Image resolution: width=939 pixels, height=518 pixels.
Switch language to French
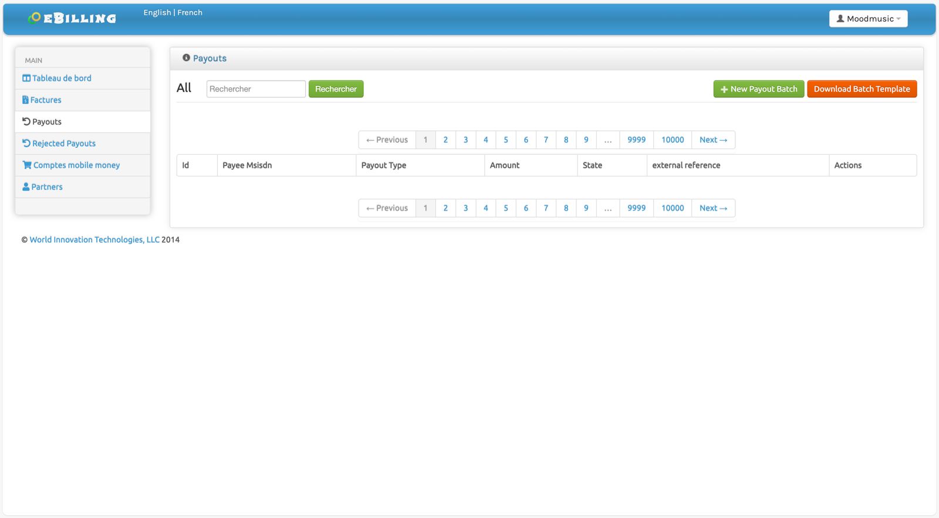(x=190, y=12)
